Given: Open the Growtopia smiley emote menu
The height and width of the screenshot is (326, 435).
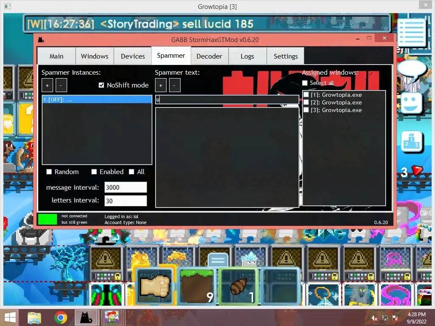Looking at the screenshot, I should click(411, 103).
